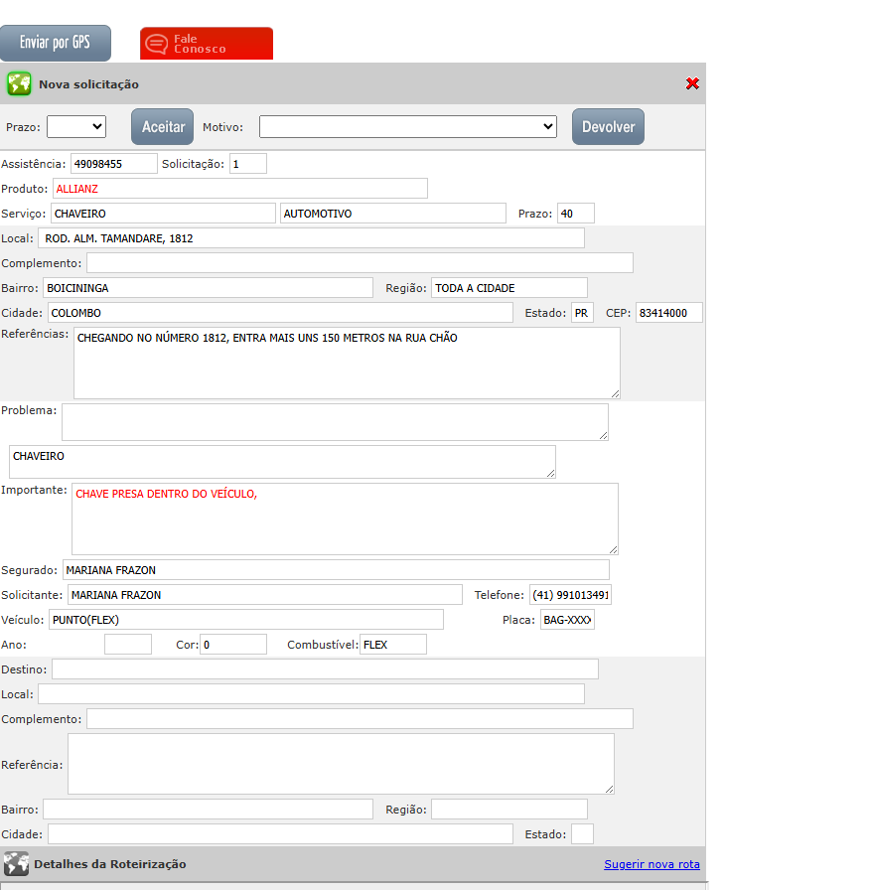Open the Sugerir nova rota link
Image resolution: width=870 pixels, height=890 pixels.
tap(652, 864)
